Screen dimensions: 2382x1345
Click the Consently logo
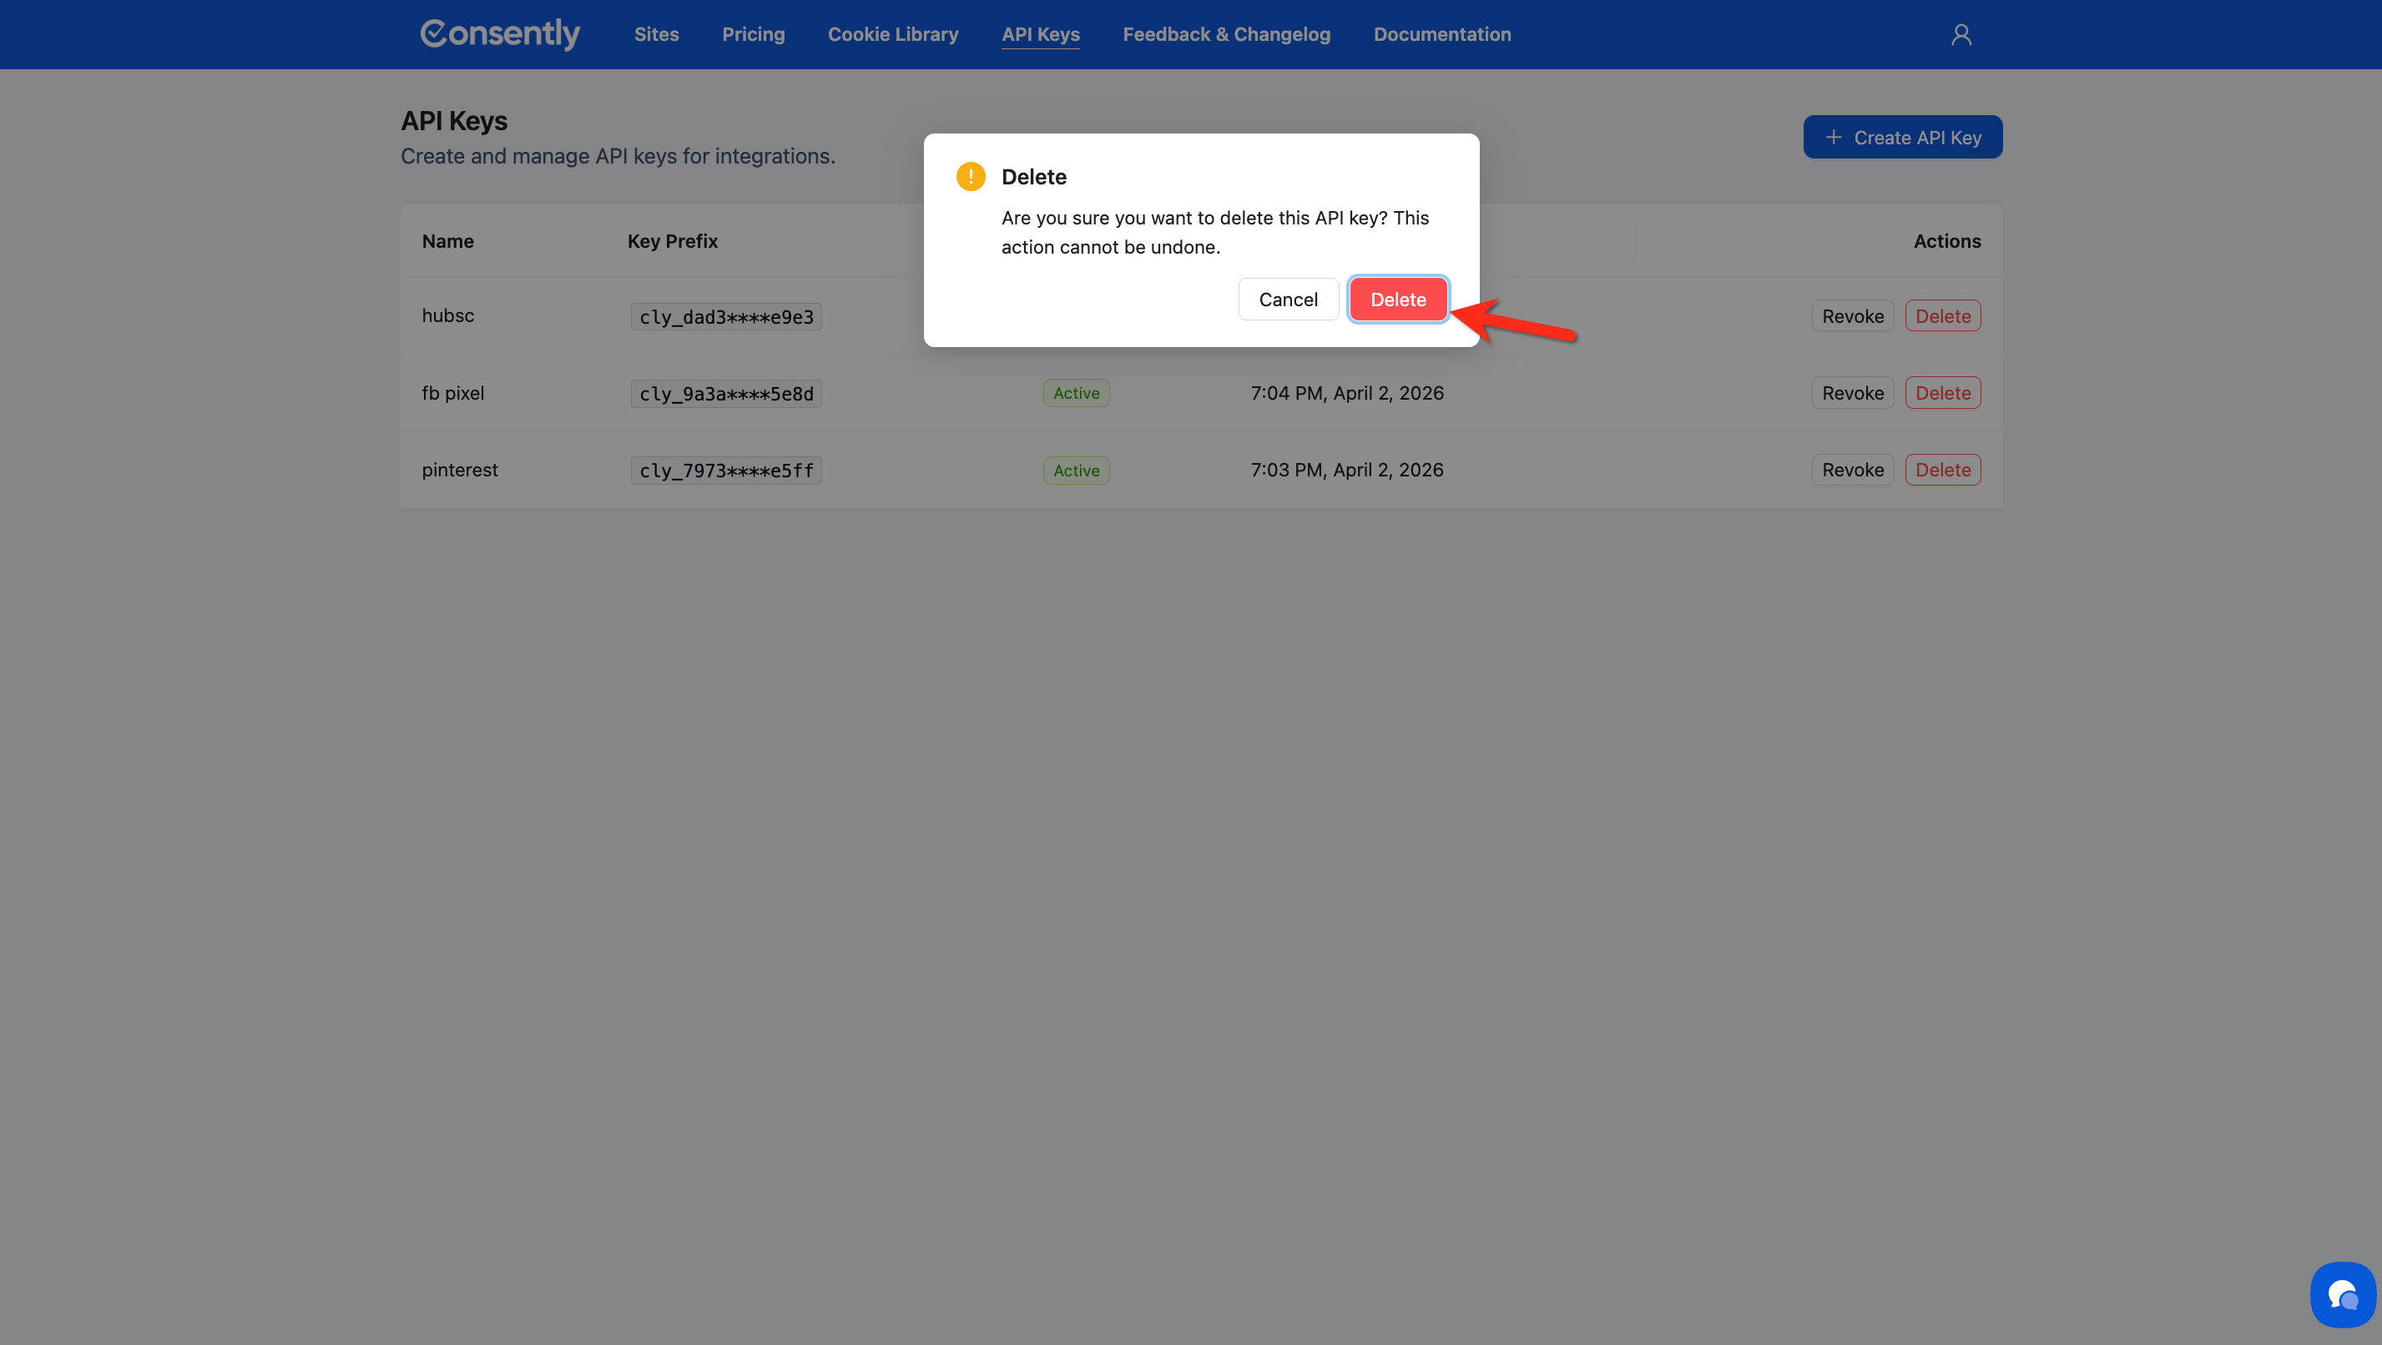pos(499,34)
